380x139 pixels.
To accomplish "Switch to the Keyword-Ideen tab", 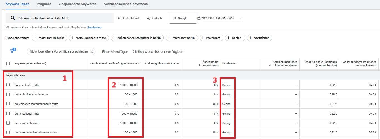I will (18, 4).
